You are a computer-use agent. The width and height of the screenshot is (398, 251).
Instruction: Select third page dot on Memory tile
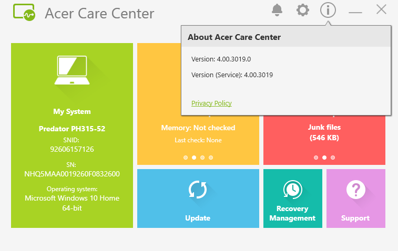pos(202,158)
